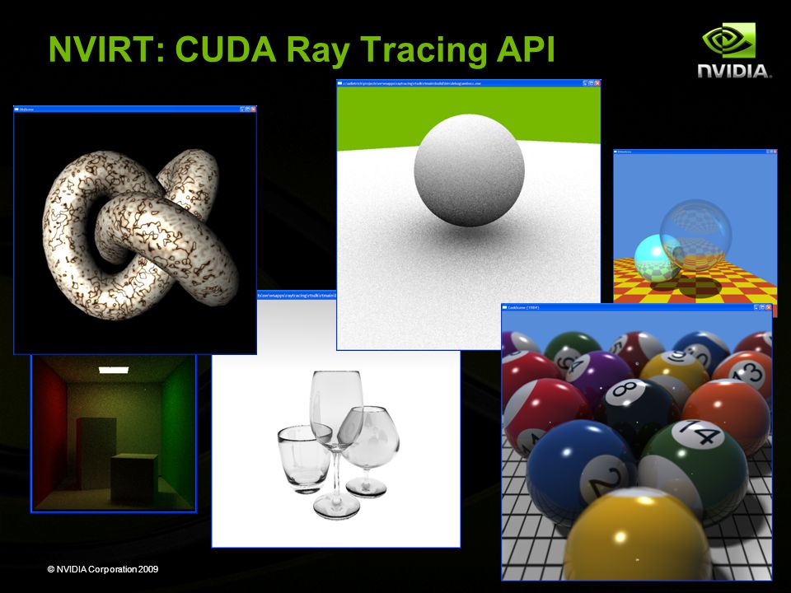Select the glass spheres on checkerboard window
The width and height of the screenshot is (791, 593).
point(695,228)
